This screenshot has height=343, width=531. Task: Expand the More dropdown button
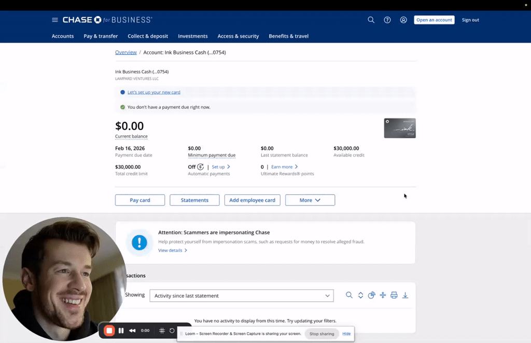pos(310,200)
